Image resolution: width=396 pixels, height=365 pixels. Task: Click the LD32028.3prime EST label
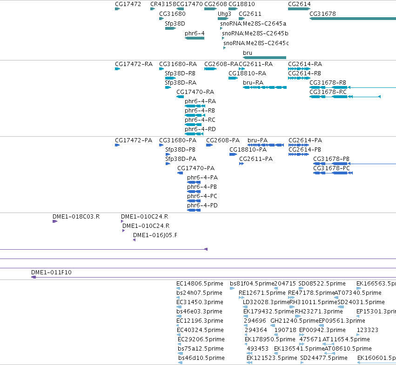pyautogui.click(x=266, y=302)
